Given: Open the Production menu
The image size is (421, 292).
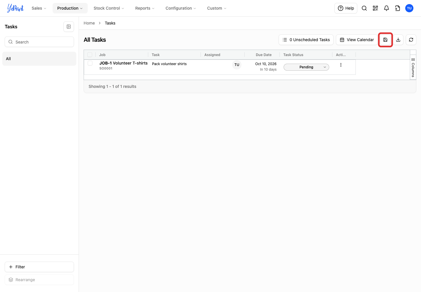Looking at the screenshot, I should tap(70, 8).
